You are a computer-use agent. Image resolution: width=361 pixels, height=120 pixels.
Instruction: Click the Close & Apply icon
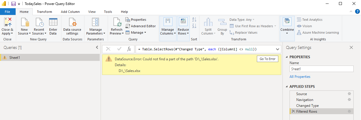[x=8, y=22]
